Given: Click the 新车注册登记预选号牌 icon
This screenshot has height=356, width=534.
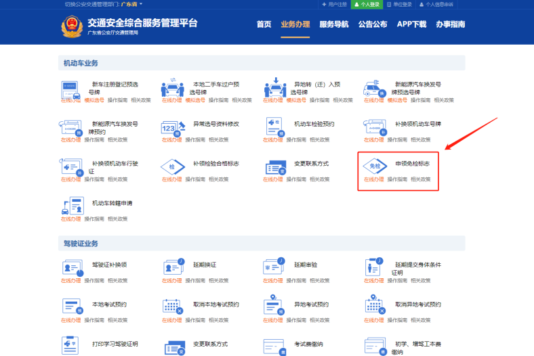Looking at the screenshot, I should 71,90.
